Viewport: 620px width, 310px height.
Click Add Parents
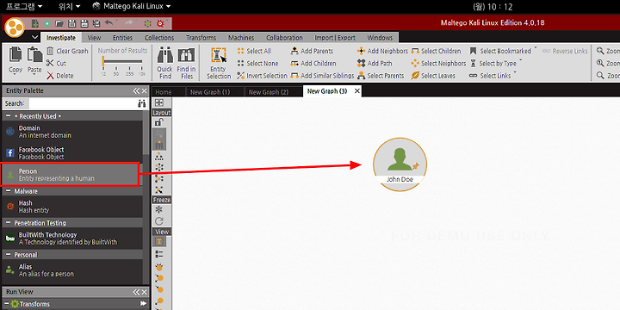coord(312,51)
